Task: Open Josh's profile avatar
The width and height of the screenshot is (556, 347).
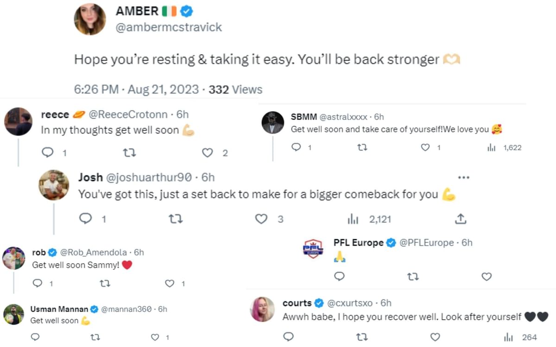Action: coord(54,185)
